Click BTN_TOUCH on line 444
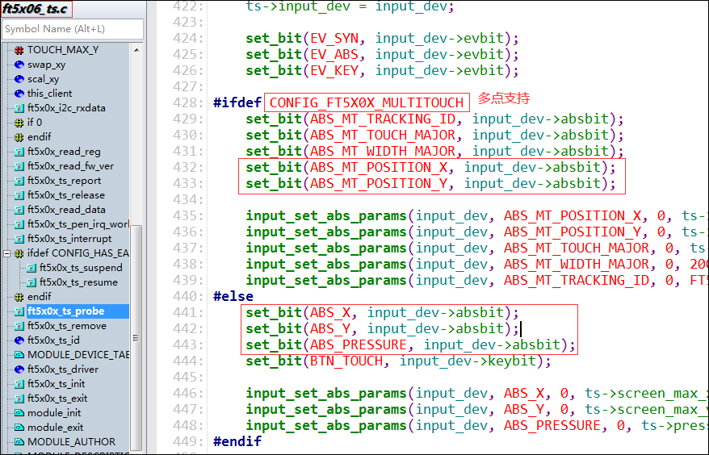The height and width of the screenshot is (455, 709). 346,361
